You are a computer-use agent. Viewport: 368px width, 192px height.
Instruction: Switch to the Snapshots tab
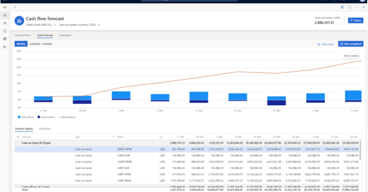point(65,35)
